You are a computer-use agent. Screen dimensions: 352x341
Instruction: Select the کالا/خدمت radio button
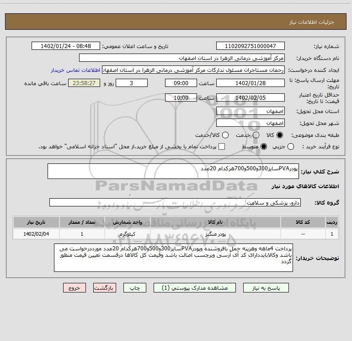coord(225,135)
